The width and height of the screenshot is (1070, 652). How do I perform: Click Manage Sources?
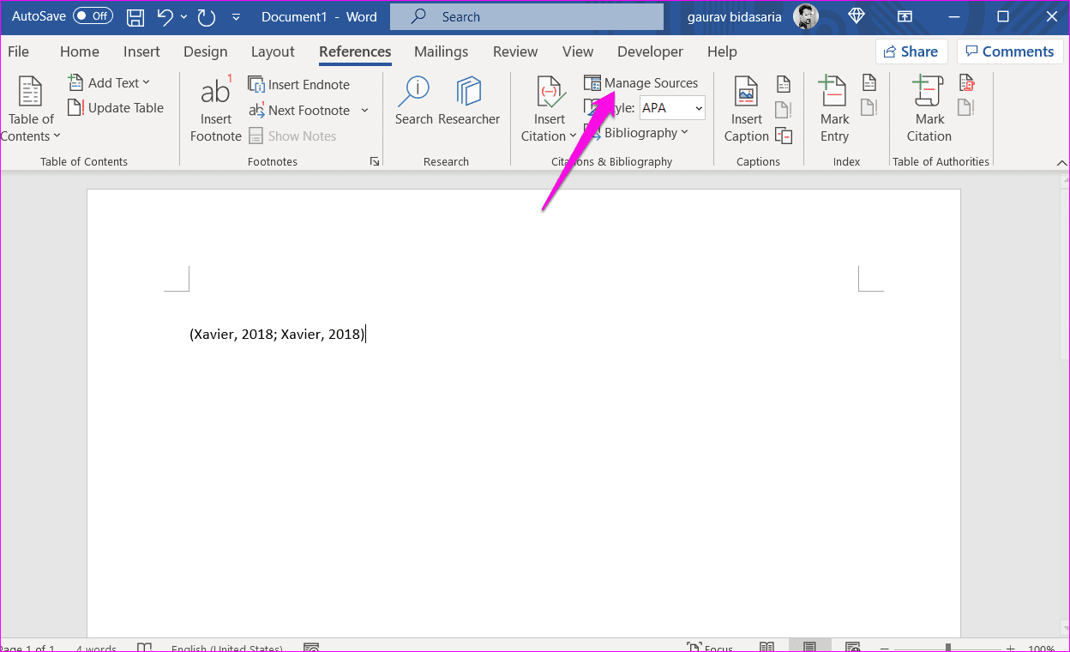[x=641, y=83]
